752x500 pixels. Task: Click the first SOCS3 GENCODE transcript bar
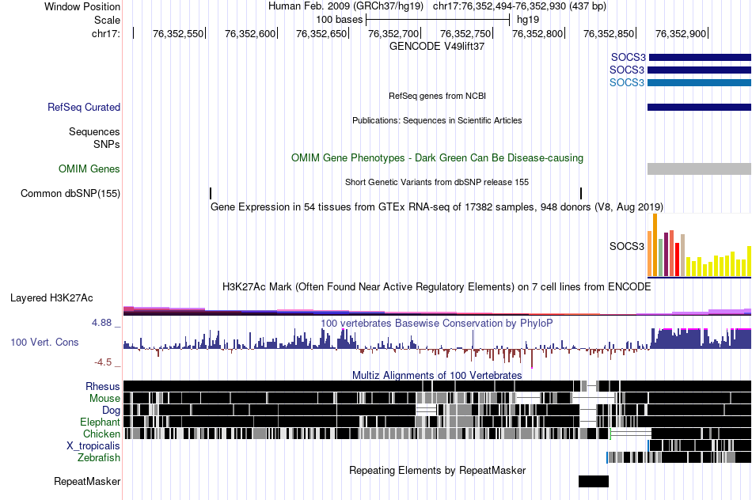click(x=700, y=58)
